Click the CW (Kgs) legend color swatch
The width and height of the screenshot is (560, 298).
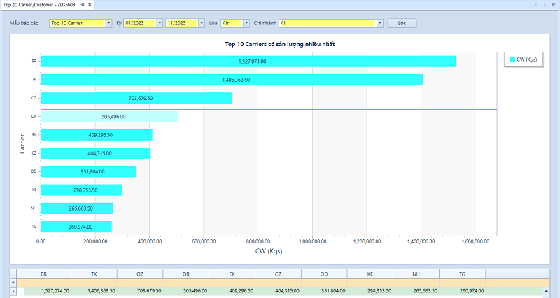[512, 60]
